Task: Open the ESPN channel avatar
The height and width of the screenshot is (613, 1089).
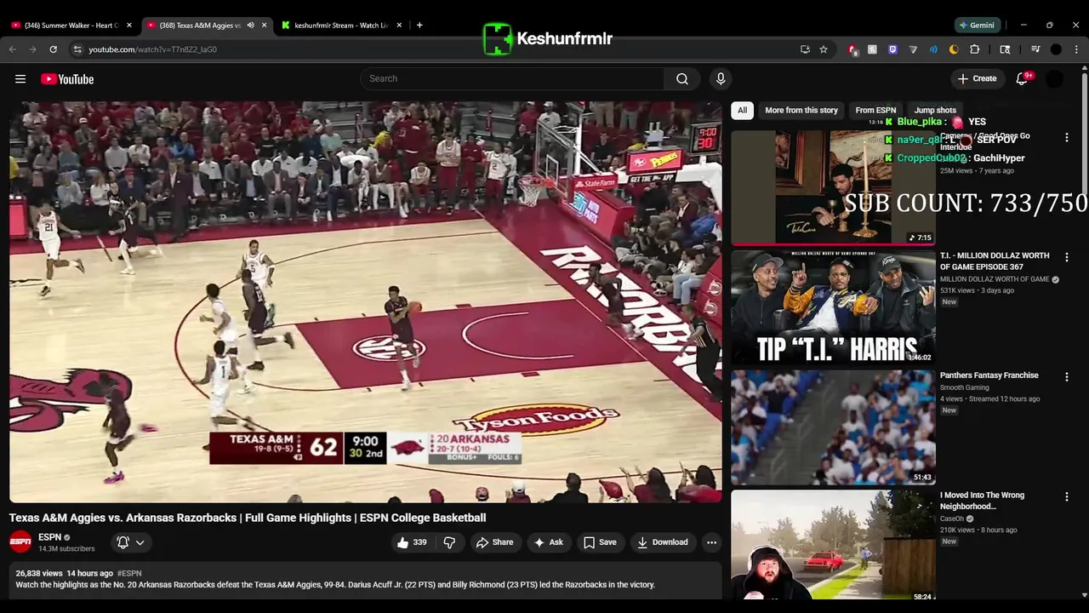Action: 20,541
